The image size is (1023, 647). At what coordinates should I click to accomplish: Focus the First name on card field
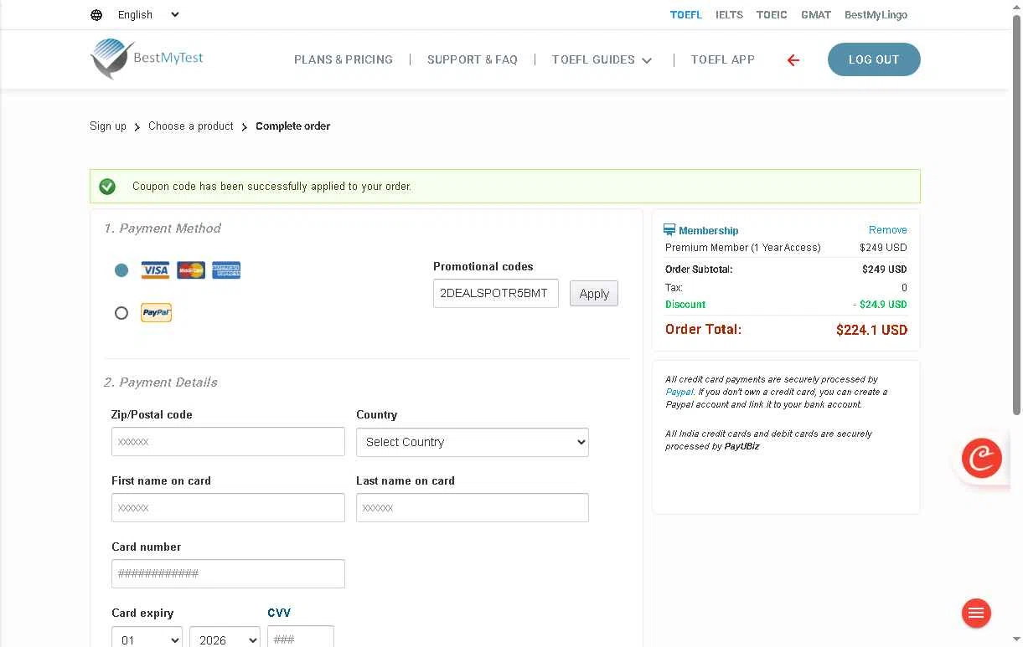click(x=228, y=508)
